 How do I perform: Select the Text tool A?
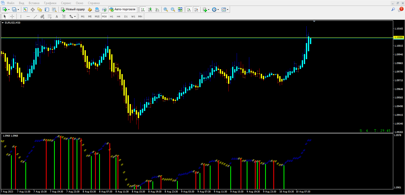click(x=57, y=16)
